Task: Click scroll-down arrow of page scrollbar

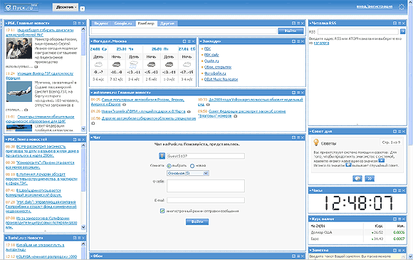Action: [410, 256]
